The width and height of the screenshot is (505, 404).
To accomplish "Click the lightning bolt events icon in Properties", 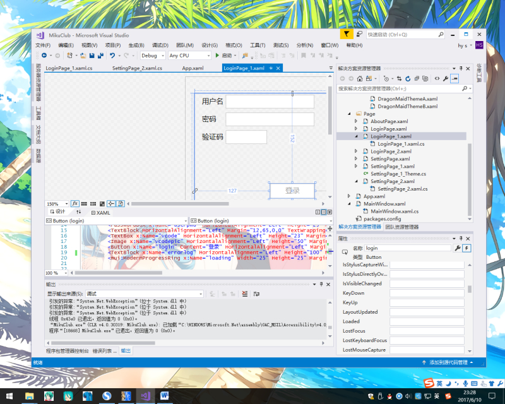I will click(x=466, y=248).
